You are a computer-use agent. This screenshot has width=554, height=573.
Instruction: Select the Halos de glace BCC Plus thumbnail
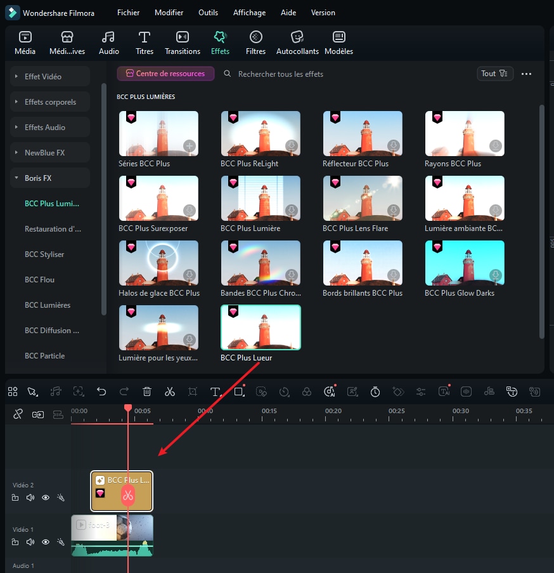click(158, 263)
